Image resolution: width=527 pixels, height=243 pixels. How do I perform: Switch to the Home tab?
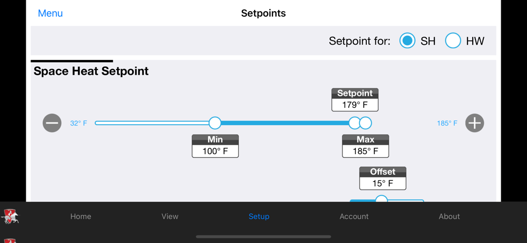coord(81,216)
